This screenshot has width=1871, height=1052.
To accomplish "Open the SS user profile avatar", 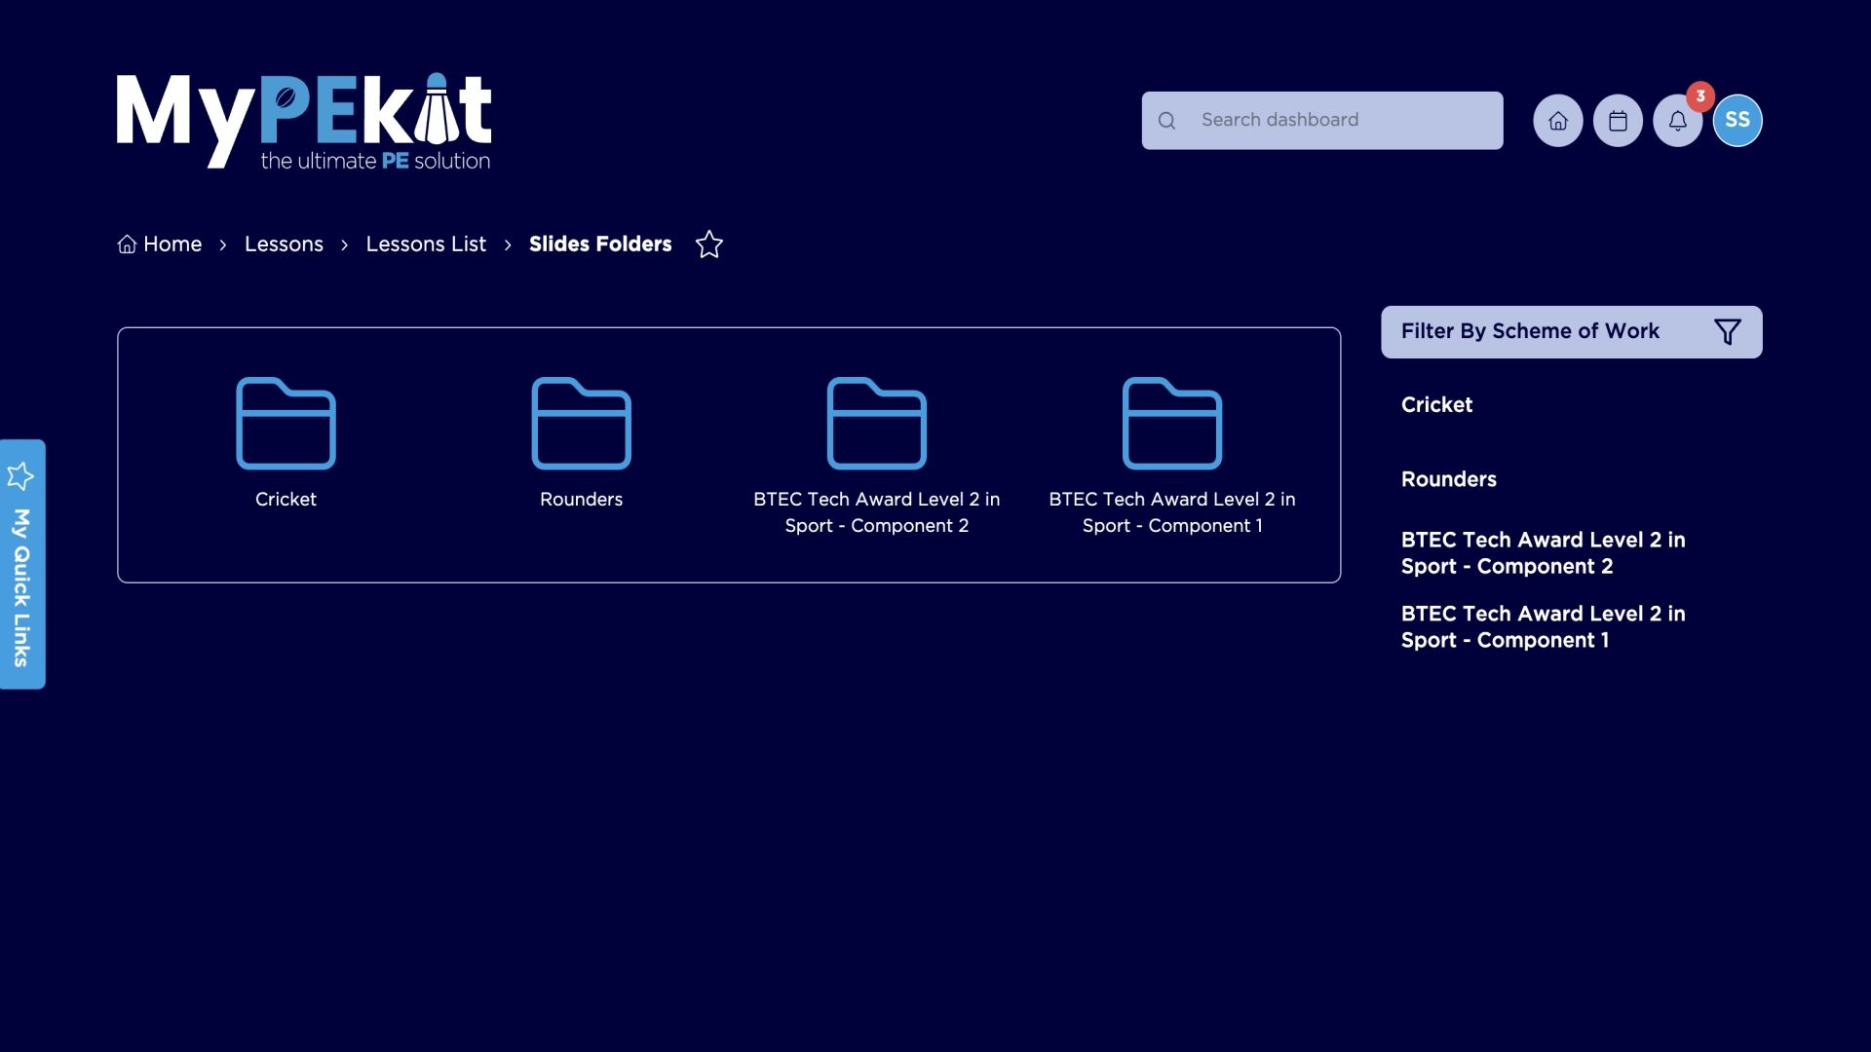I will [x=1737, y=121].
